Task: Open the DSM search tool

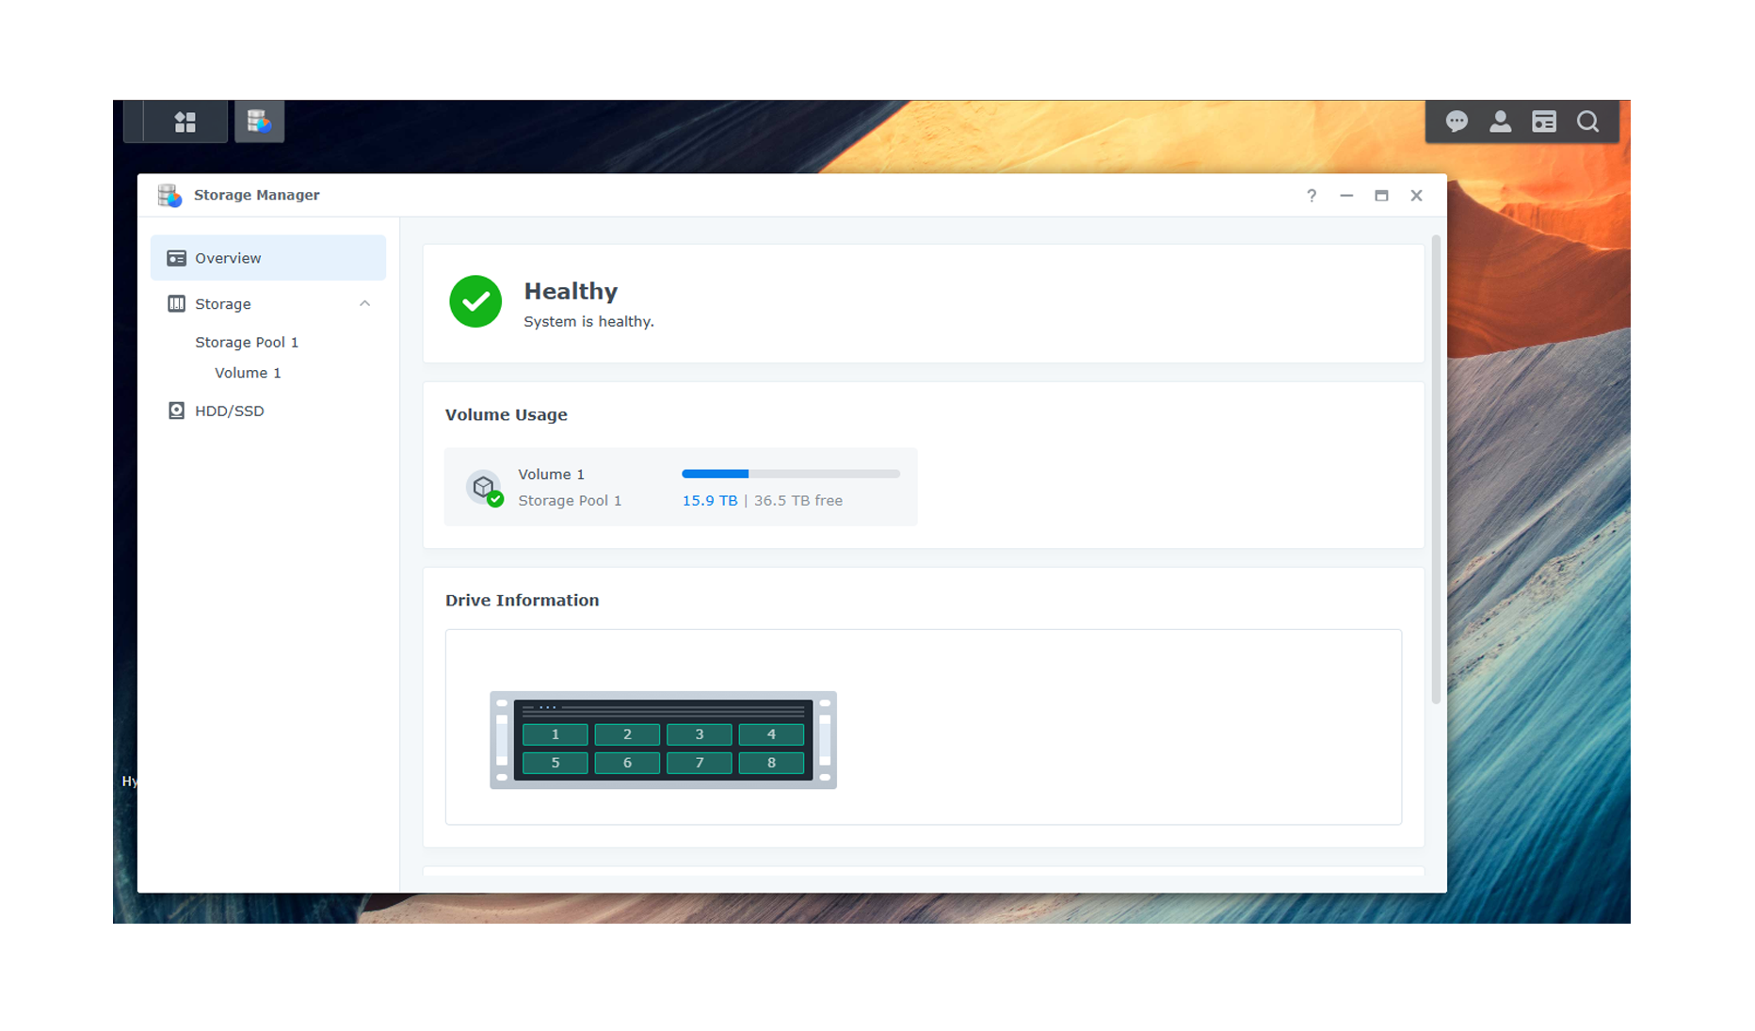Action: 1587,121
